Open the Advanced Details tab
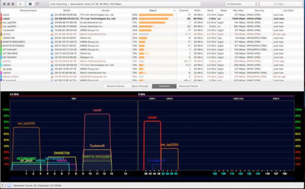 coord(188,86)
